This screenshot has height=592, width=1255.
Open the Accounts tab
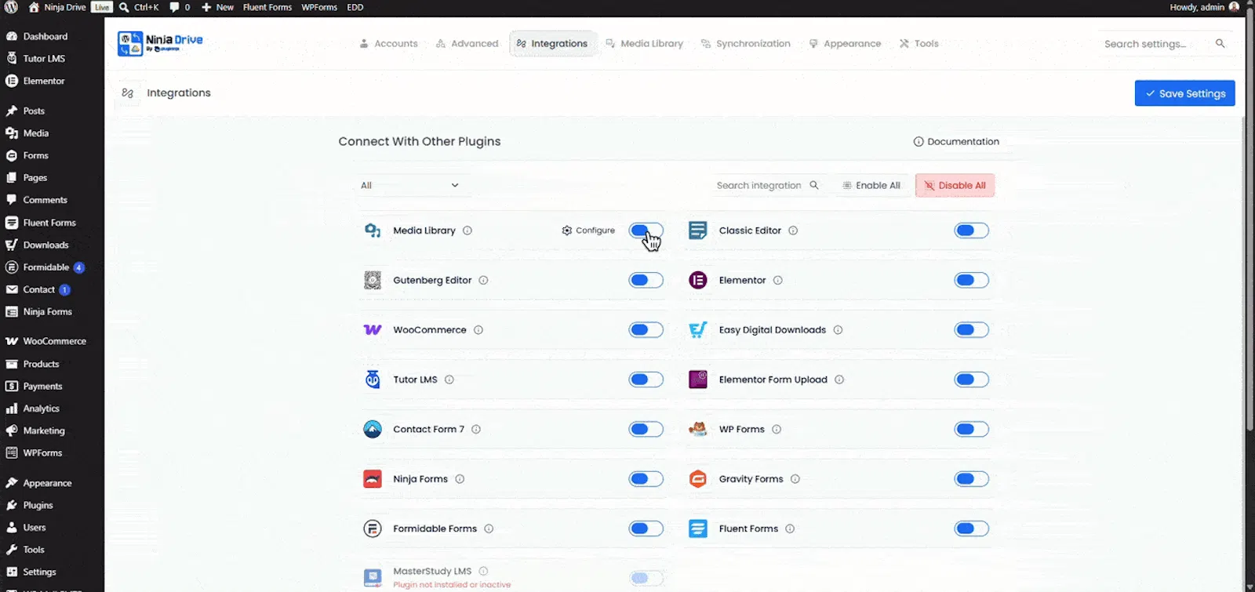click(388, 43)
